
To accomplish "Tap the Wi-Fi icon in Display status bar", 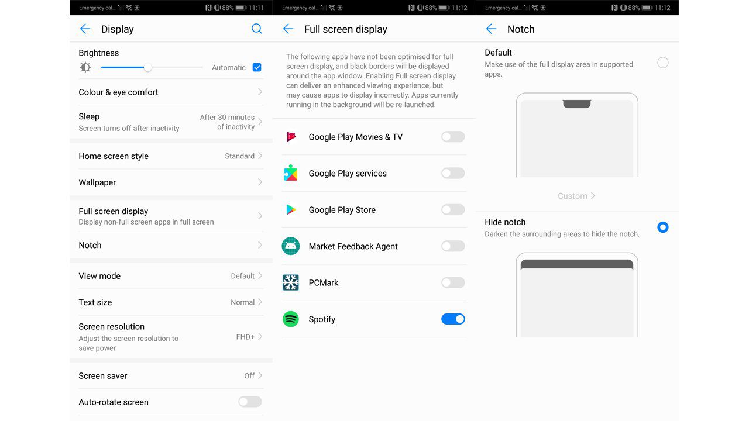I will click(129, 8).
